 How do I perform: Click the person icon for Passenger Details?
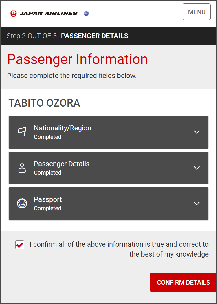[22, 168]
